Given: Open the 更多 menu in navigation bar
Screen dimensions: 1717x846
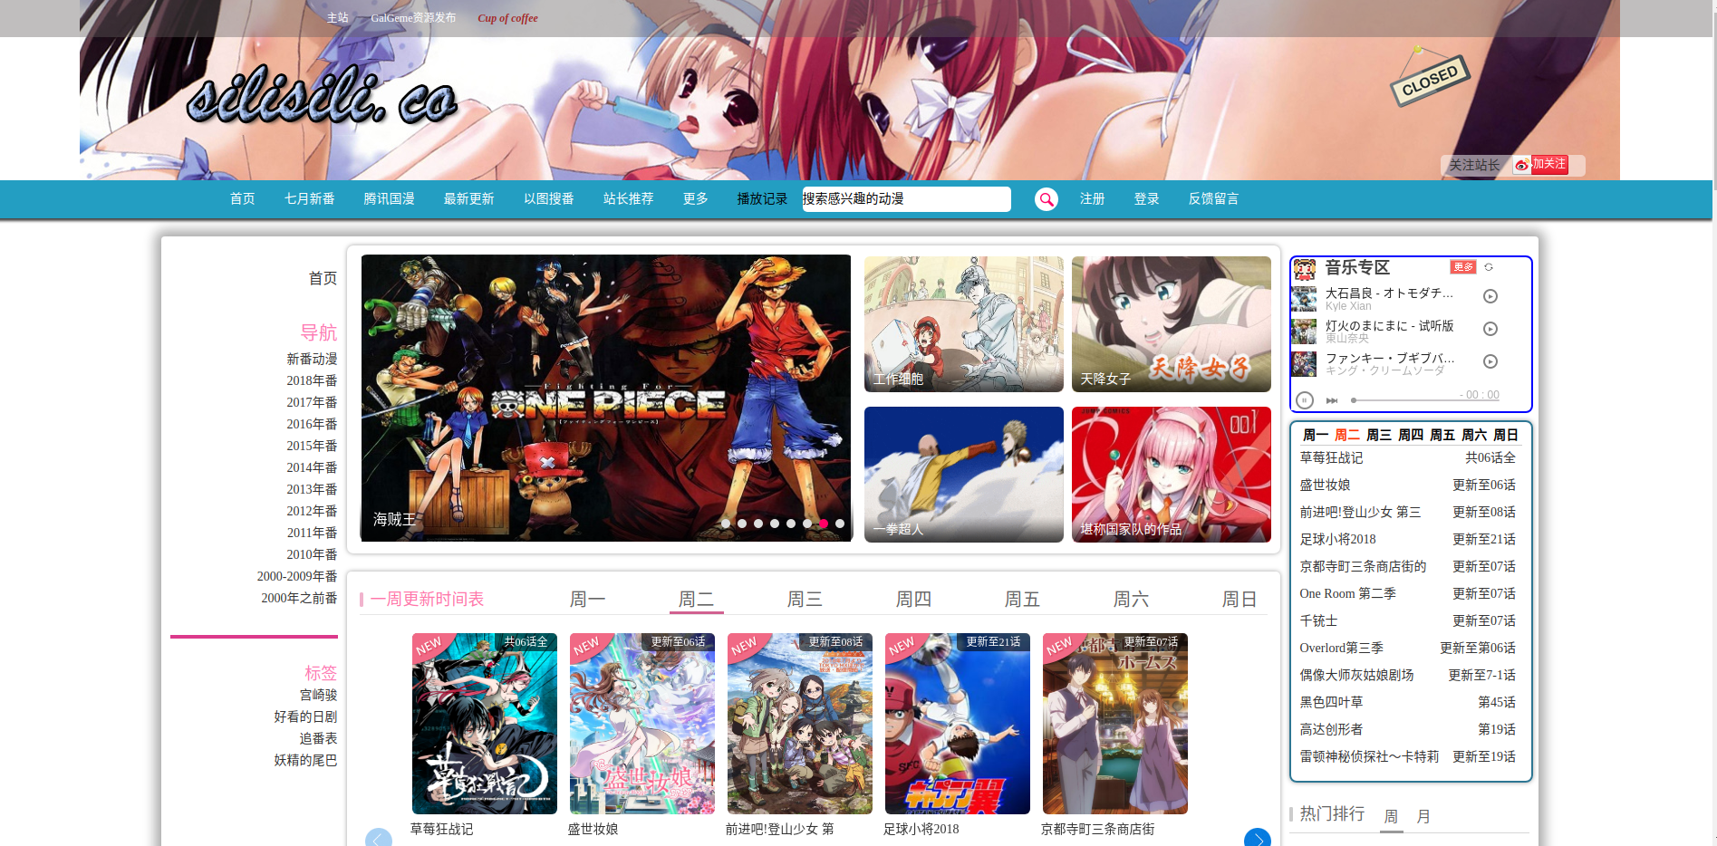Looking at the screenshot, I should (695, 199).
